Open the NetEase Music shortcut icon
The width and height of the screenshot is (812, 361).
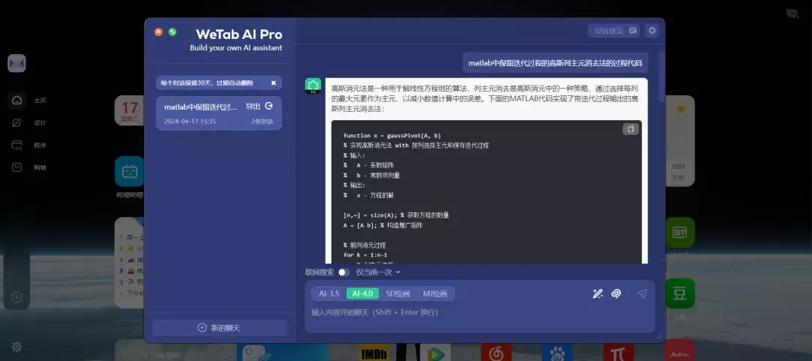point(496,353)
